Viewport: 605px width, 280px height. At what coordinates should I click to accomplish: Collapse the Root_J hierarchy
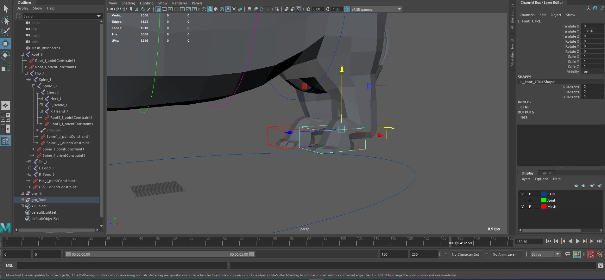pyautogui.click(x=22, y=54)
